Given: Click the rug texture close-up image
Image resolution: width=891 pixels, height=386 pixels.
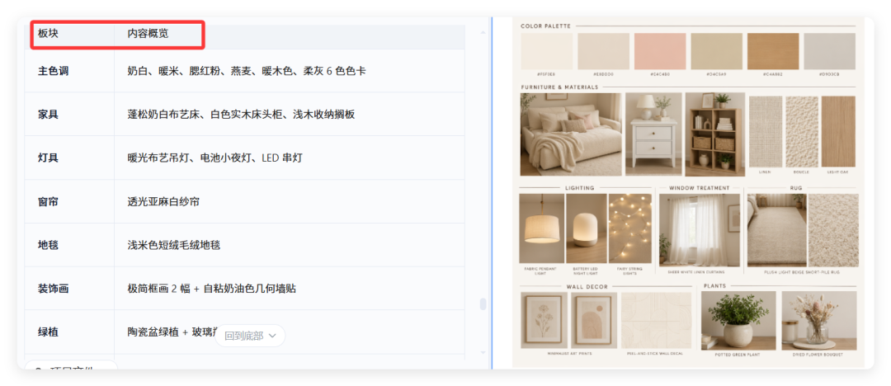Looking at the screenshot, I should tap(833, 230).
